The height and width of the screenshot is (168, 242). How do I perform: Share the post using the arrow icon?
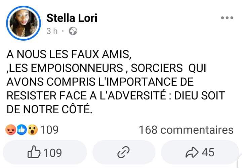coord(192,153)
